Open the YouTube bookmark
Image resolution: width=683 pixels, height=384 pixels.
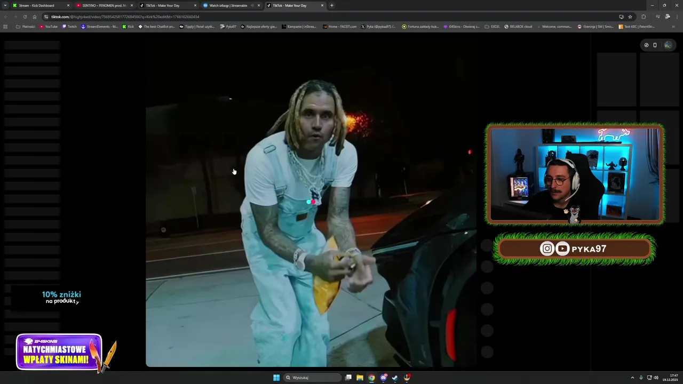(x=49, y=26)
